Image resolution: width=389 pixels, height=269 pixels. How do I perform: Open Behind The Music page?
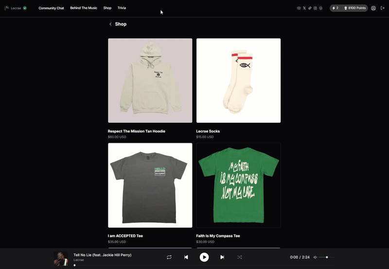pyautogui.click(x=84, y=8)
